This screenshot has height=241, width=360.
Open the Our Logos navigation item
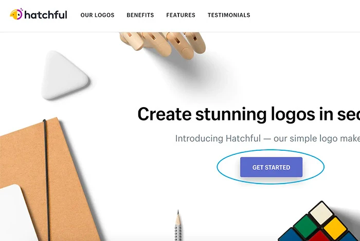point(97,15)
